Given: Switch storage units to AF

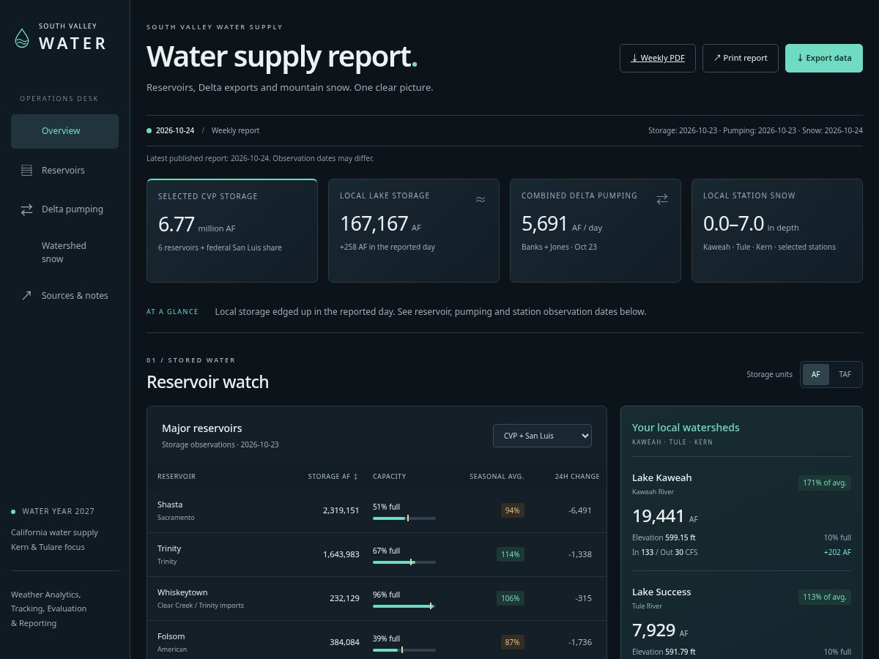Looking at the screenshot, I should click(816, 374).
